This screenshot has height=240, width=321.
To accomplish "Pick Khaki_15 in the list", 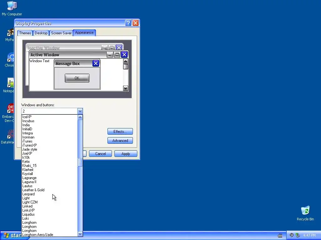I will pyautogui.click(x=50, y=166).
